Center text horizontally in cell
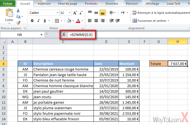 96,21
